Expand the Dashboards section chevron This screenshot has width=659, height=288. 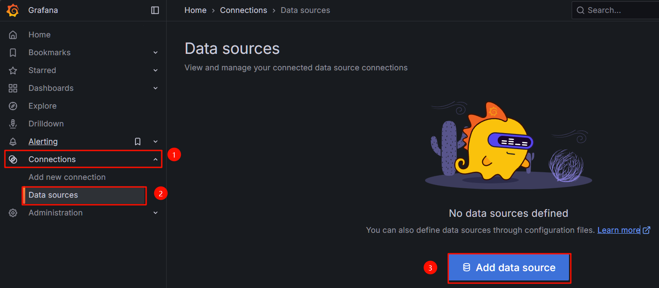coord(156,88)
